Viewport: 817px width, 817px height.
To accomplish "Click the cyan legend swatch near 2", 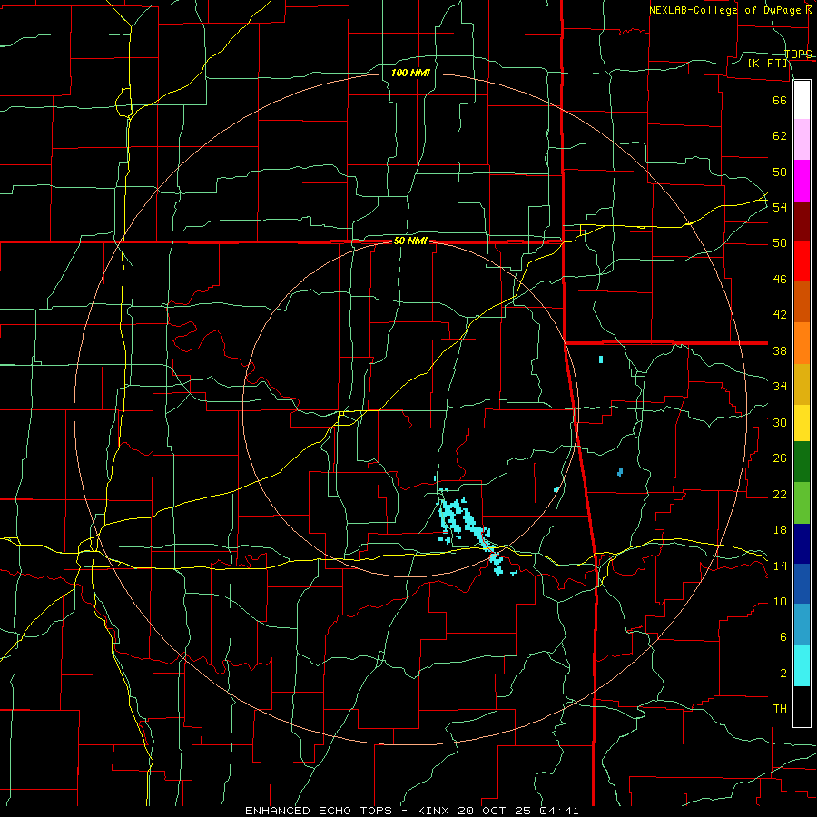I will click(x=802, y=665).
